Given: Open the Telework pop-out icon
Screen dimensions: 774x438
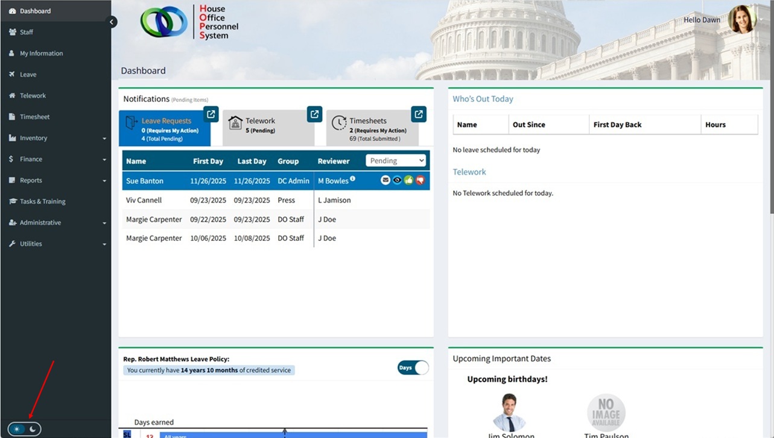Looking at the screenshot, I should tap(314, 114).
